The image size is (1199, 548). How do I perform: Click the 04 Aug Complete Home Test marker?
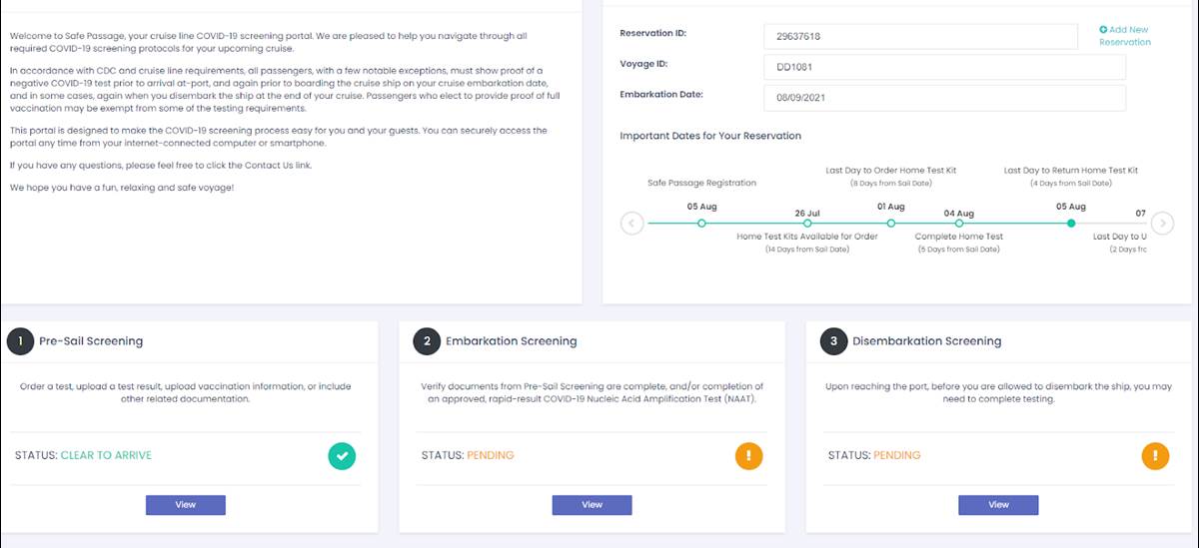click(959, 224)
